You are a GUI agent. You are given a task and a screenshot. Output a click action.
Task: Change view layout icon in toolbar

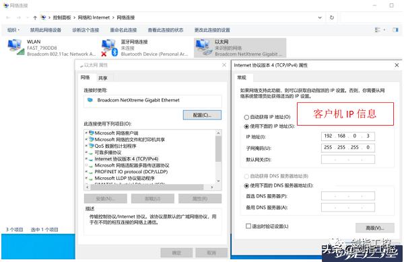pyautogui.click(x=377, y=30)
